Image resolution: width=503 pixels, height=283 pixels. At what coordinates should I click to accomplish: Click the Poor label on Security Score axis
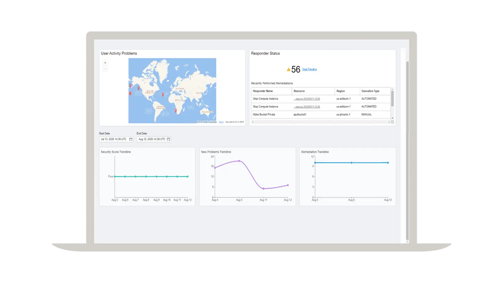click(111, 176)
